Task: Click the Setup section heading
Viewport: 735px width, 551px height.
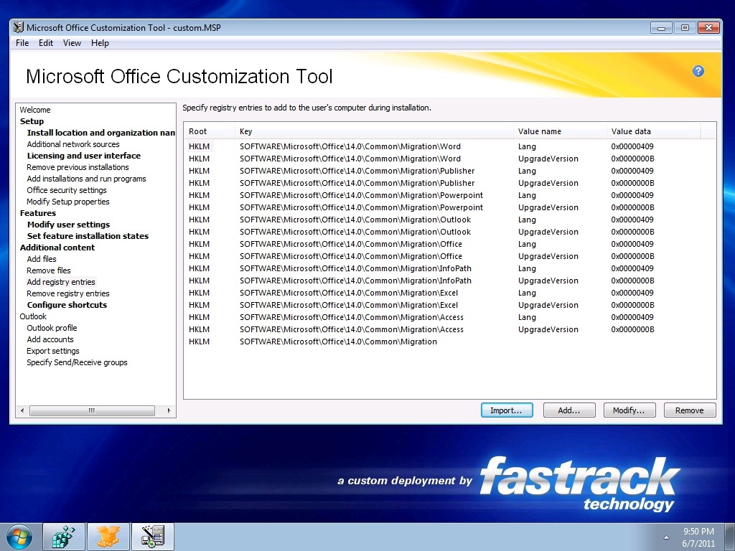Action: 32,121
